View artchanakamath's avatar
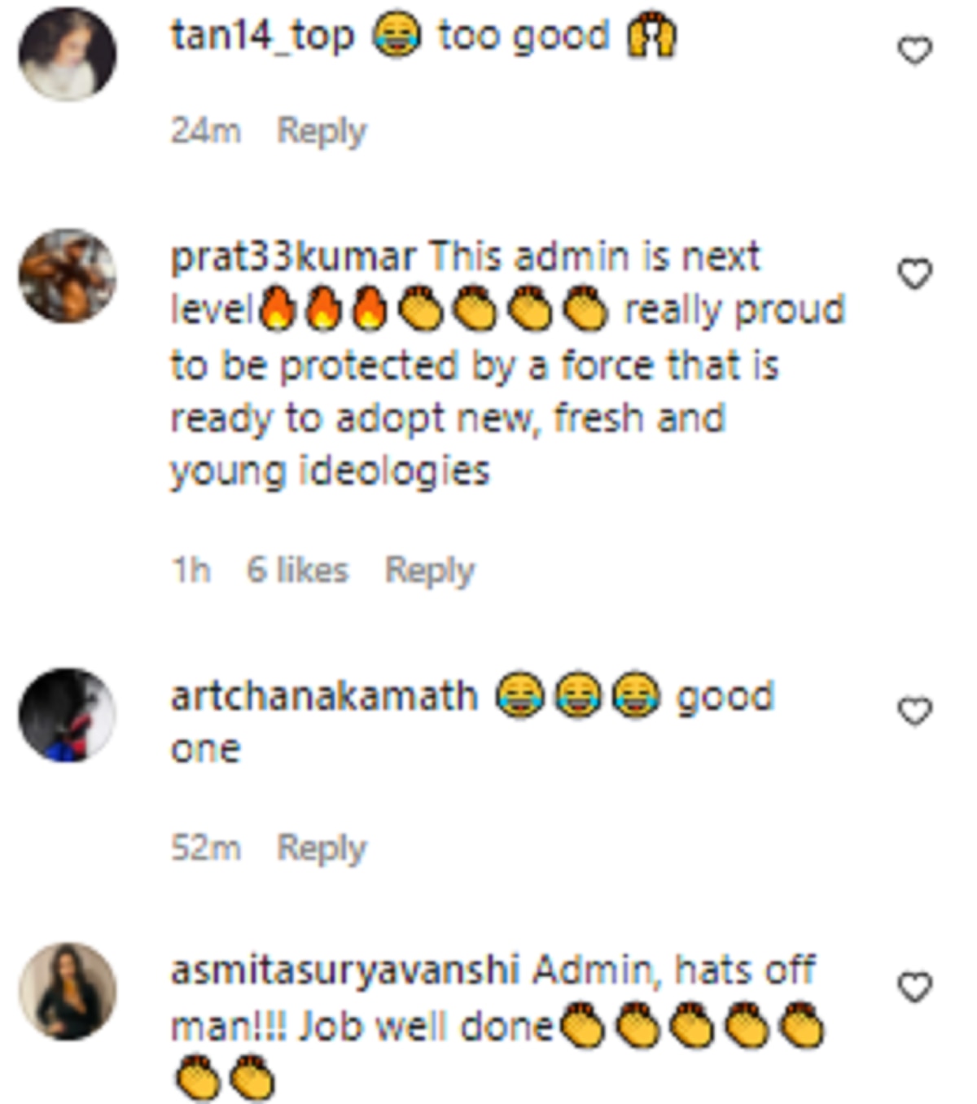 [68, 715]
